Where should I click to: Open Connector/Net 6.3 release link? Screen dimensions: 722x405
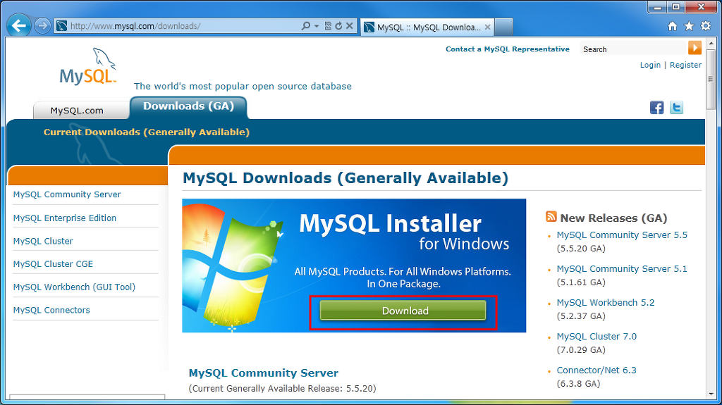596,370
